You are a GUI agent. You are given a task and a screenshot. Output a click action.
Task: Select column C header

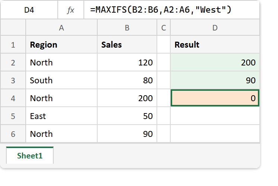pyautogui.click(x=164, y=28)
